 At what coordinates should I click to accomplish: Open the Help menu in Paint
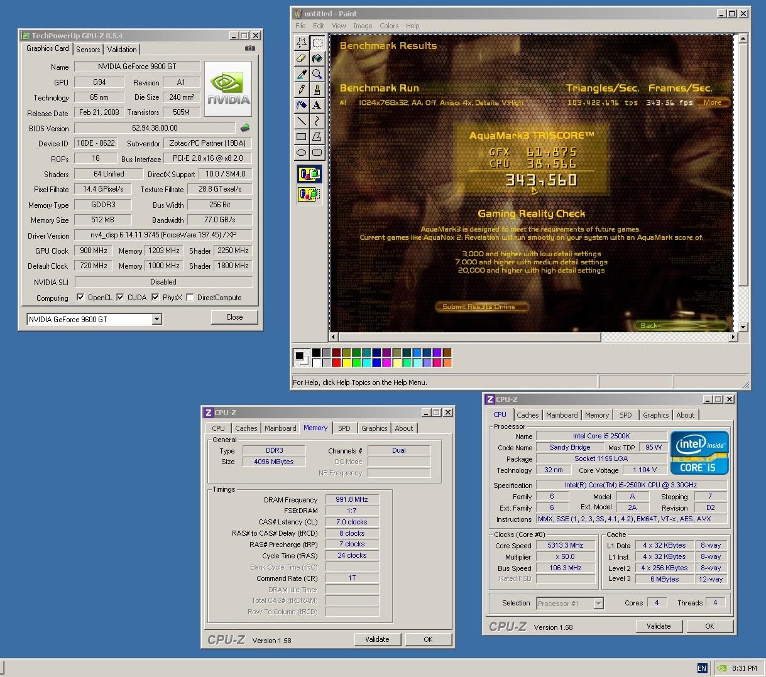(412, 26)
